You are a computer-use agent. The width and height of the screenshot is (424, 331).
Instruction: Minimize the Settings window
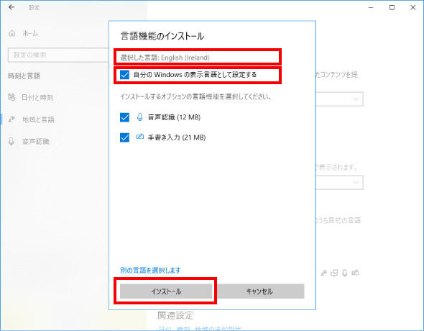click(x=371, y=8)
